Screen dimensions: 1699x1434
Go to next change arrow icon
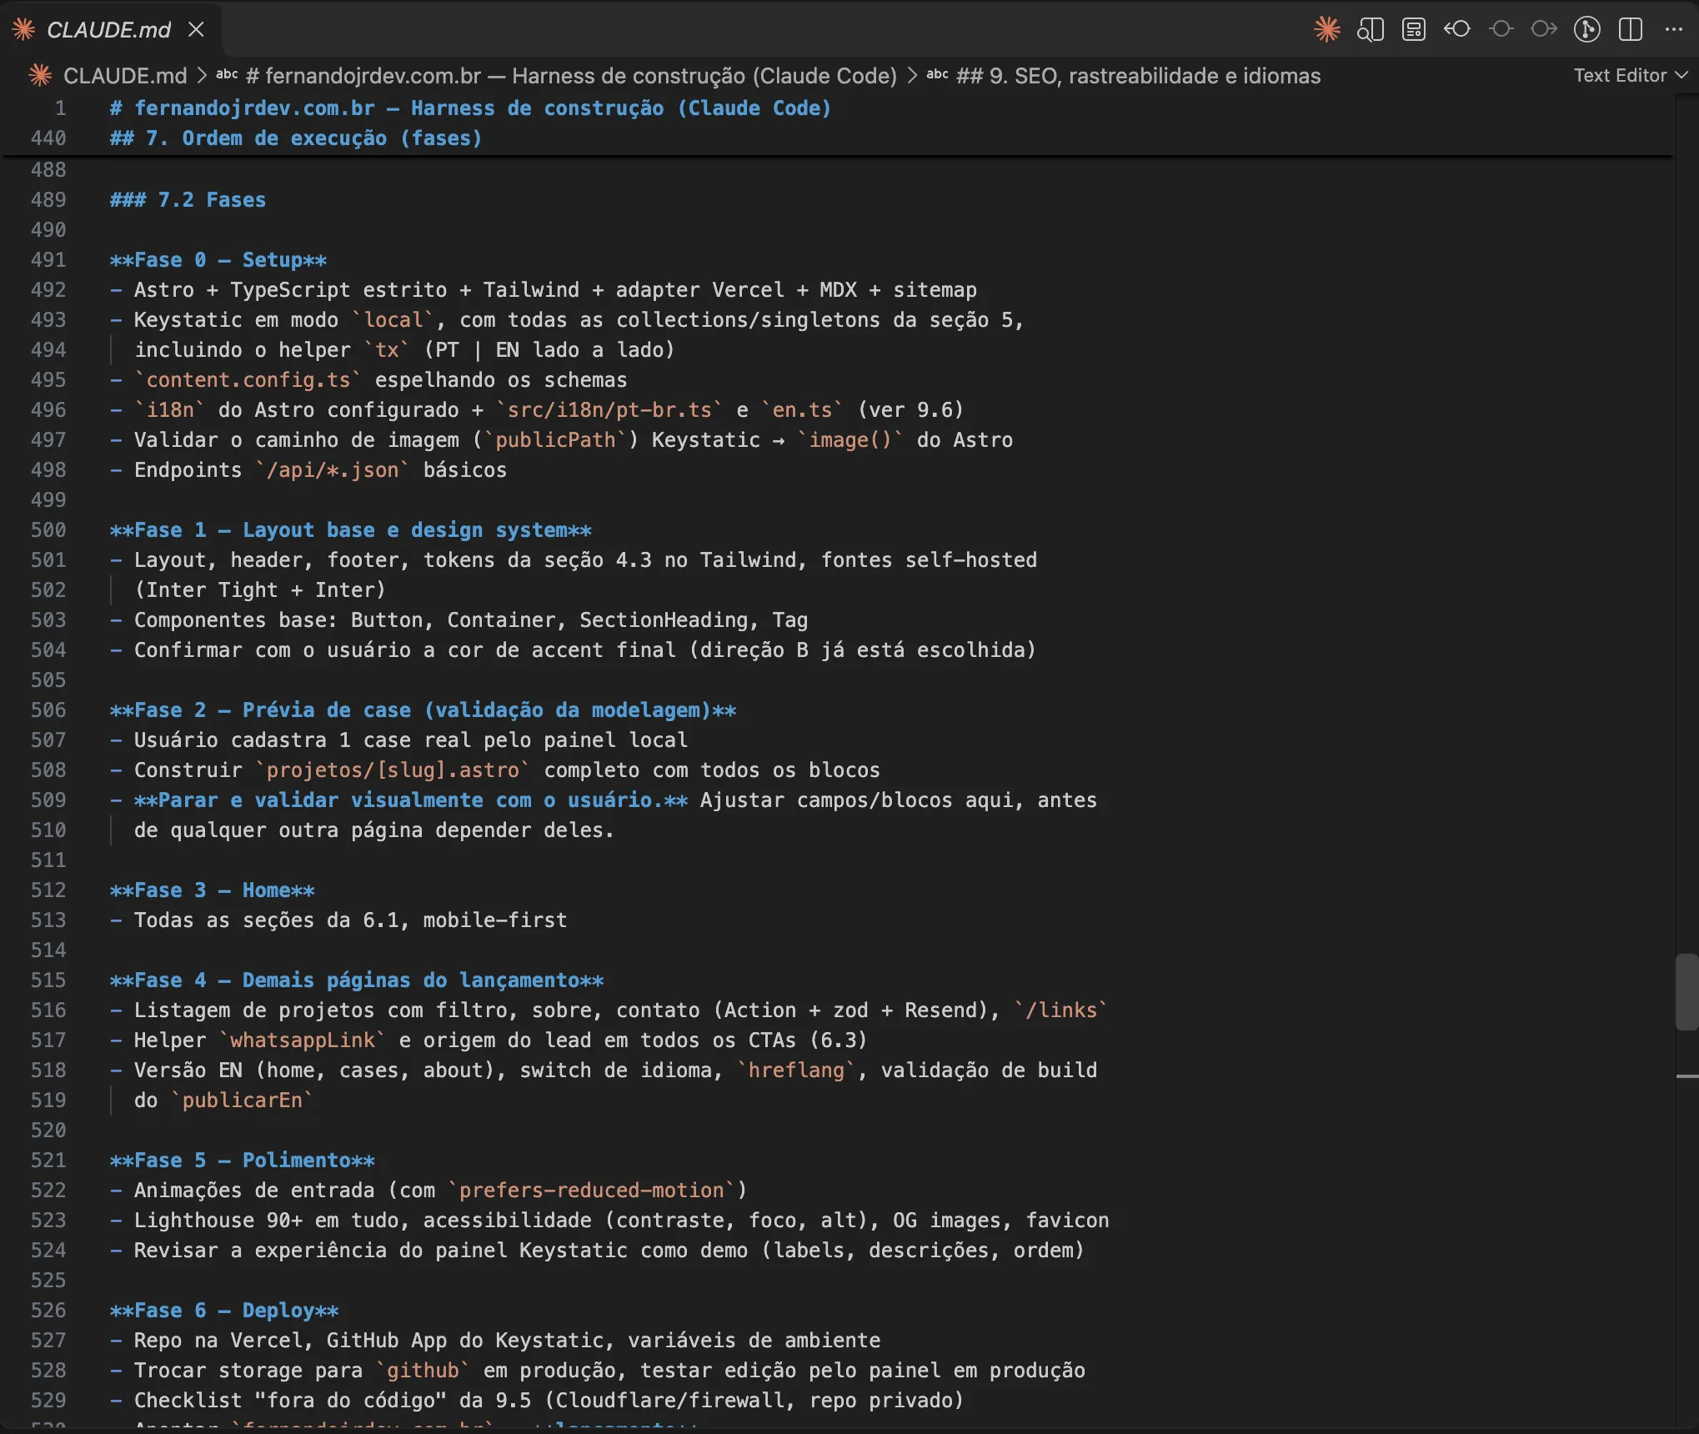(x=1544, y=30)
